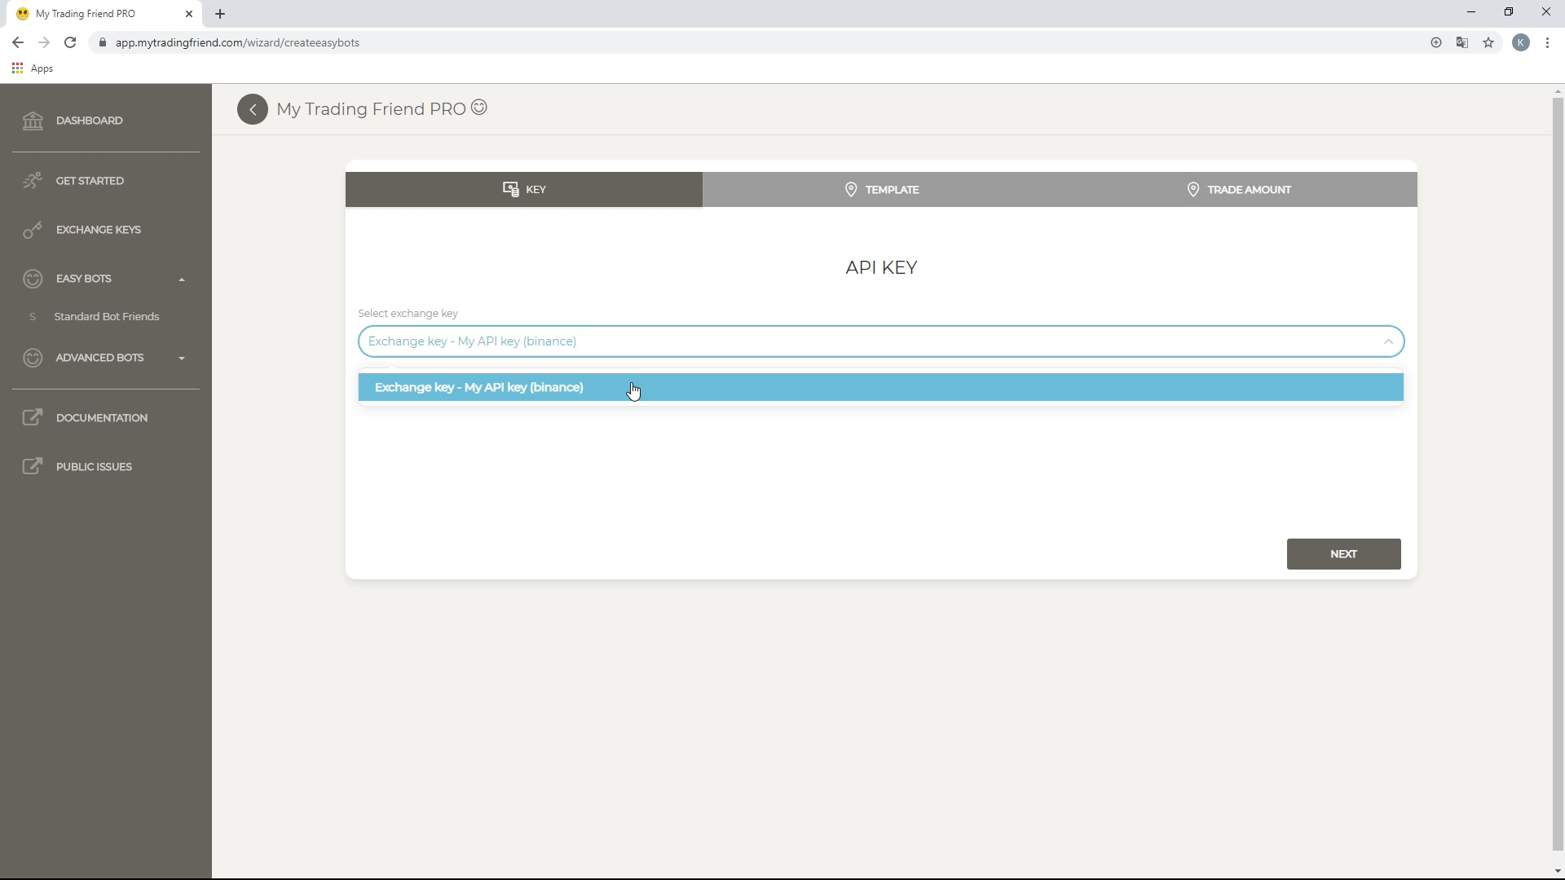Open the Chrome profile avatar

1521,42
